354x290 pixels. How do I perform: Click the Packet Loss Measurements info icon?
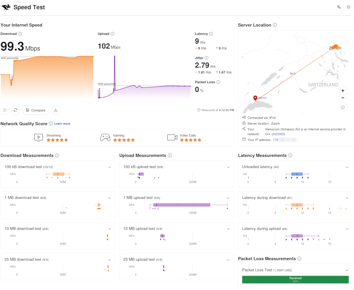click(299, 259)
